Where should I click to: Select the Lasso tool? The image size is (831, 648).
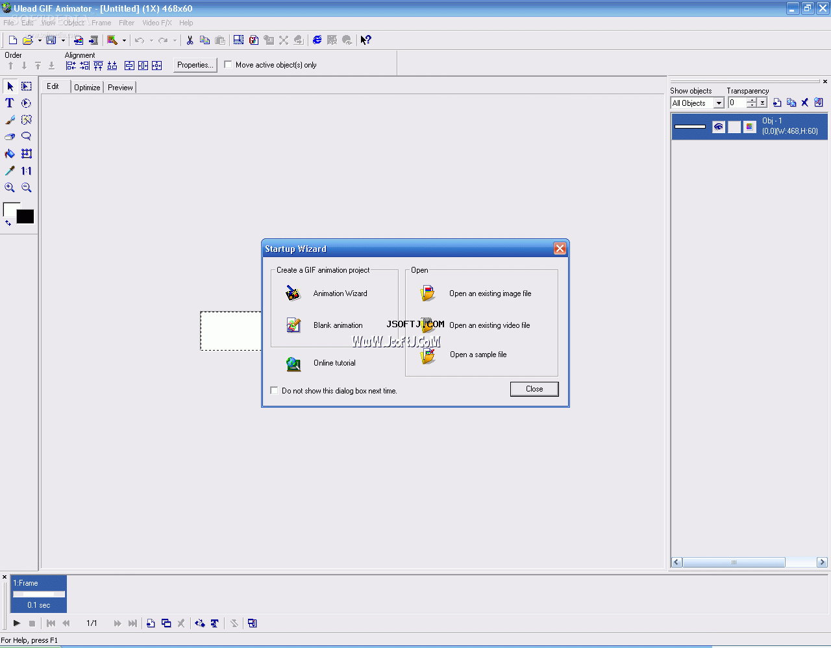click(x=27, y=137)
